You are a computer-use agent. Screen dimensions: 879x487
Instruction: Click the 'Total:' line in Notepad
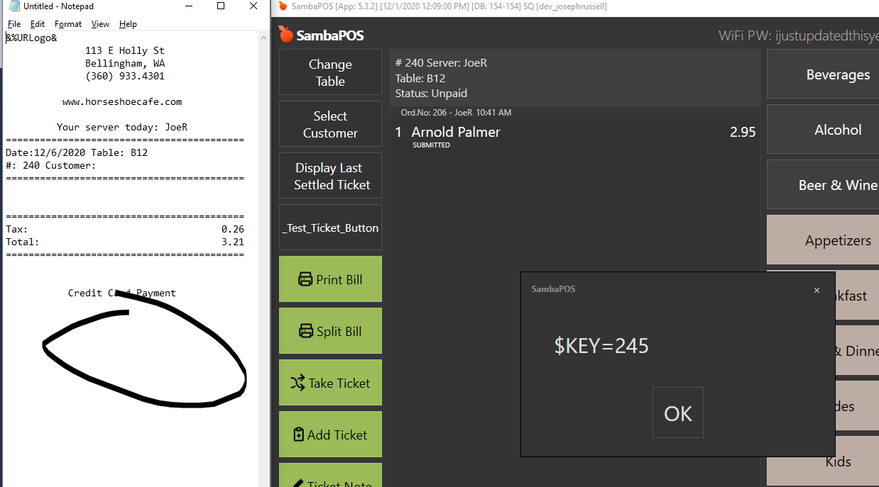125,242
